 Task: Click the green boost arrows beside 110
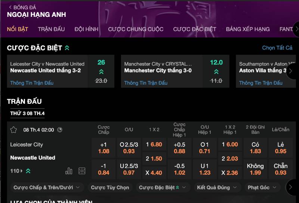tap(28, 171)
